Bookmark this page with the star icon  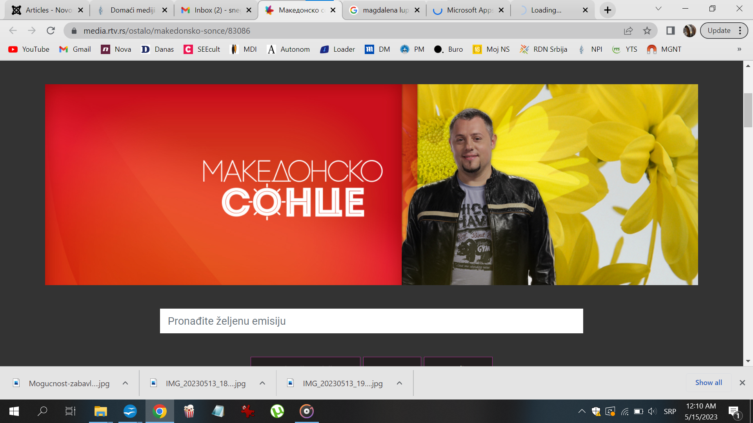pyautogui.click(x=647, y=31)
